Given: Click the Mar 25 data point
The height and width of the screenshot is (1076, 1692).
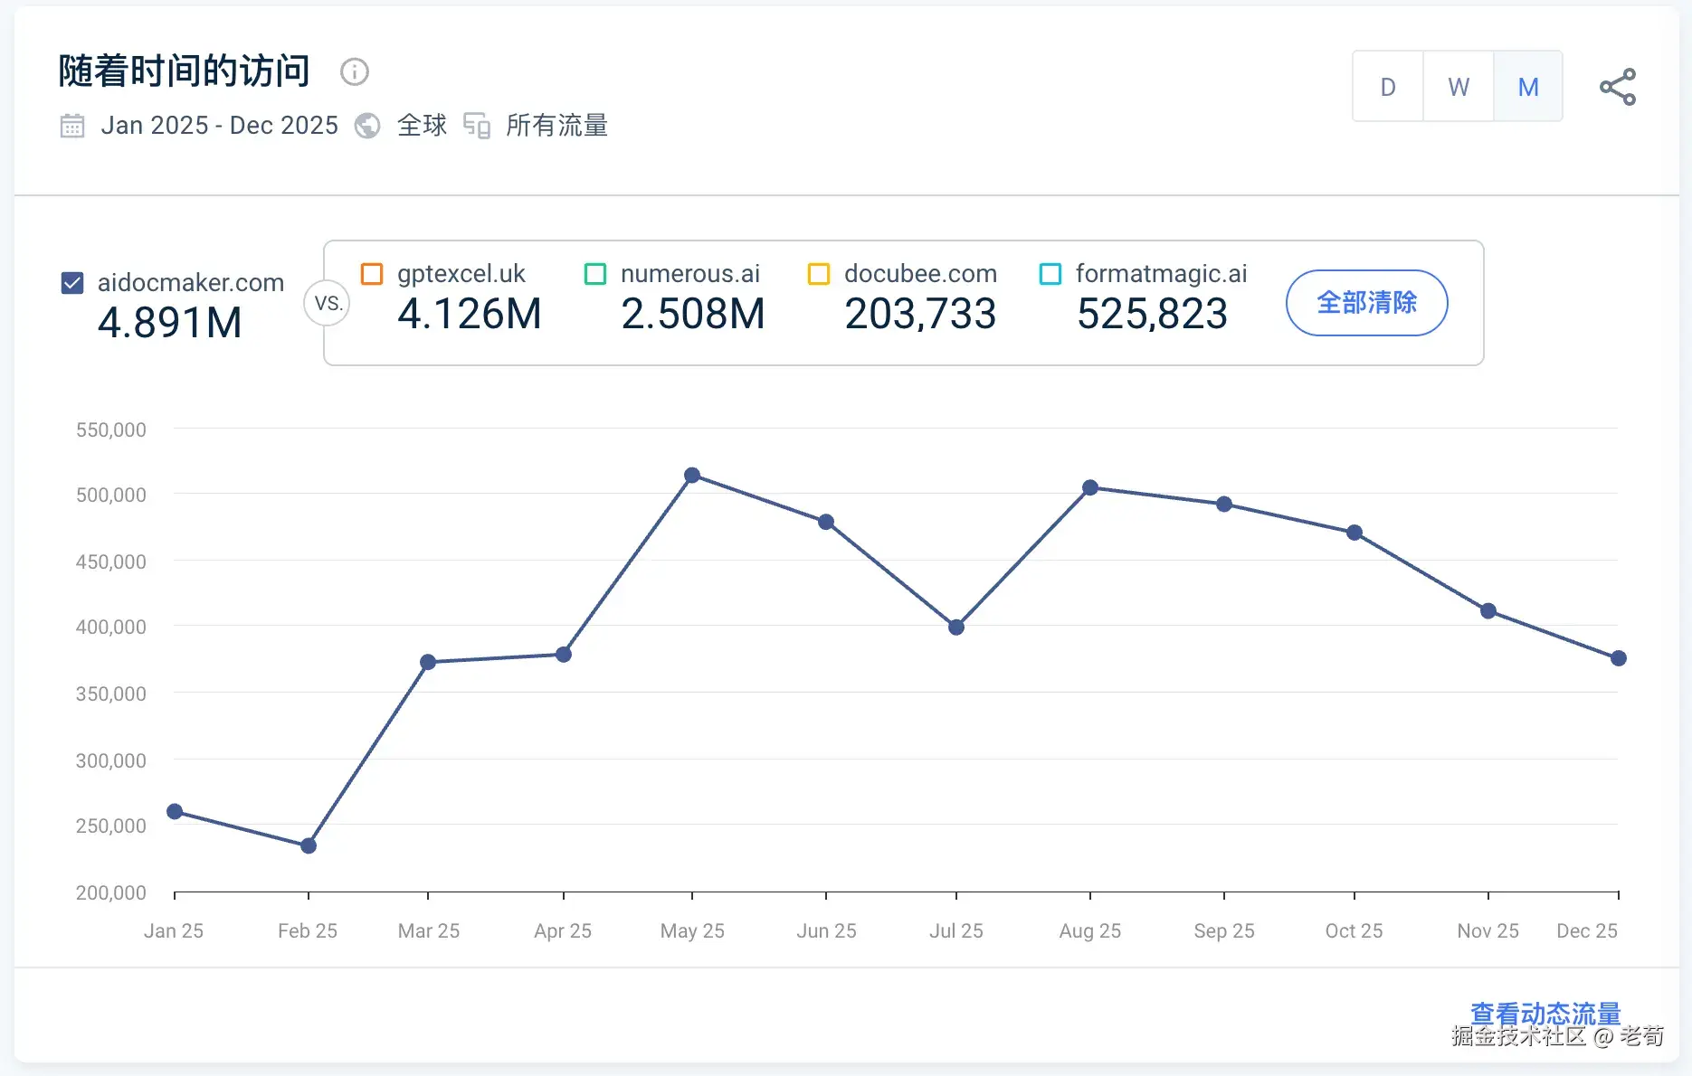Looking at the screenshot, I should [428, 663].
